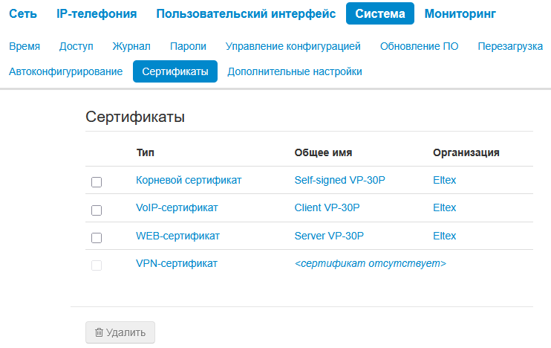The image size is (551, 348).
Task: Select the Доступ submenu item
Action: tap(76, 46)
